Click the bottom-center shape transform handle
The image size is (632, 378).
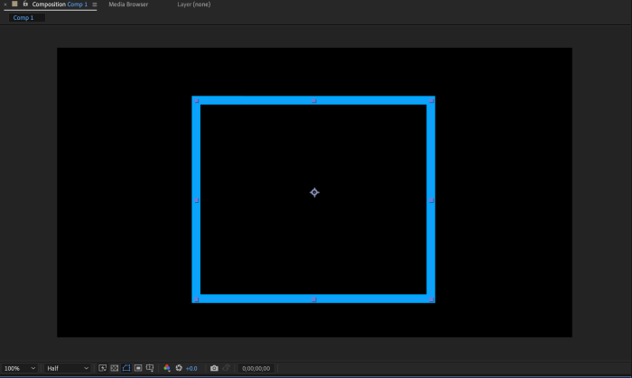(313, 300)
